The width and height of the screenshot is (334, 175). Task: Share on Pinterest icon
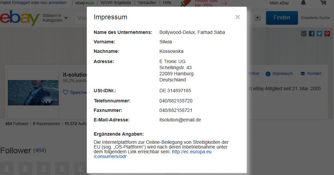(327, 34)
